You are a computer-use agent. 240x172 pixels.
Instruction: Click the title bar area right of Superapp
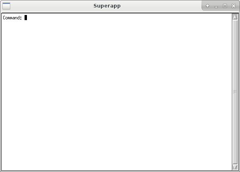tap(161, 6)
